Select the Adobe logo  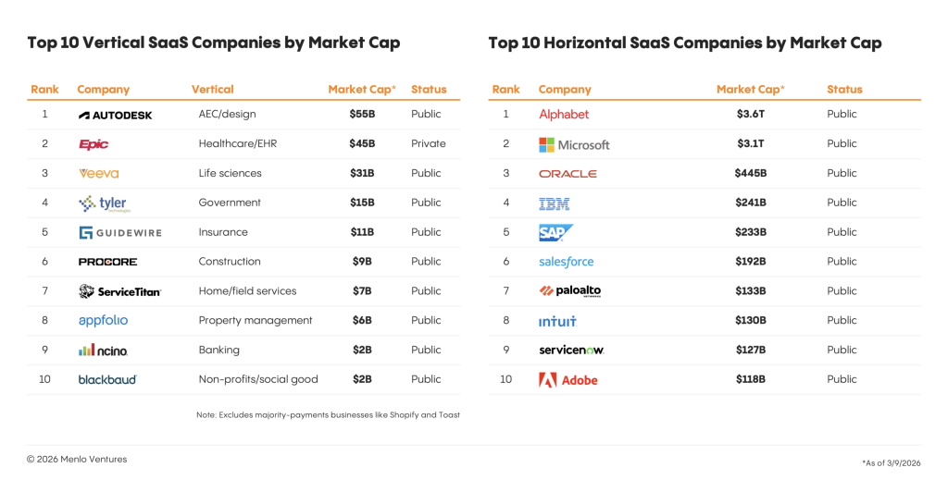tap(568, 380)
